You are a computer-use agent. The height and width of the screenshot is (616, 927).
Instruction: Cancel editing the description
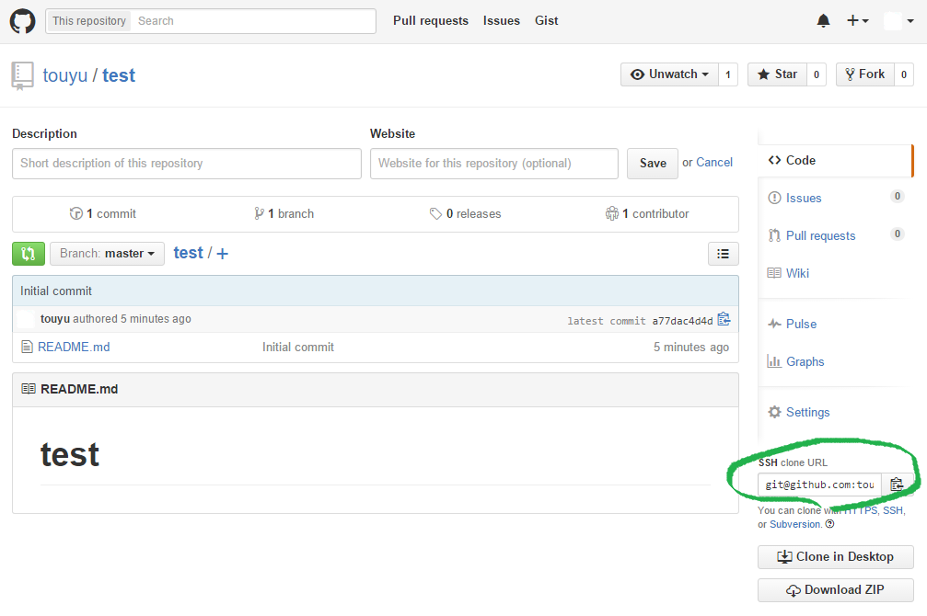point(714,163)
